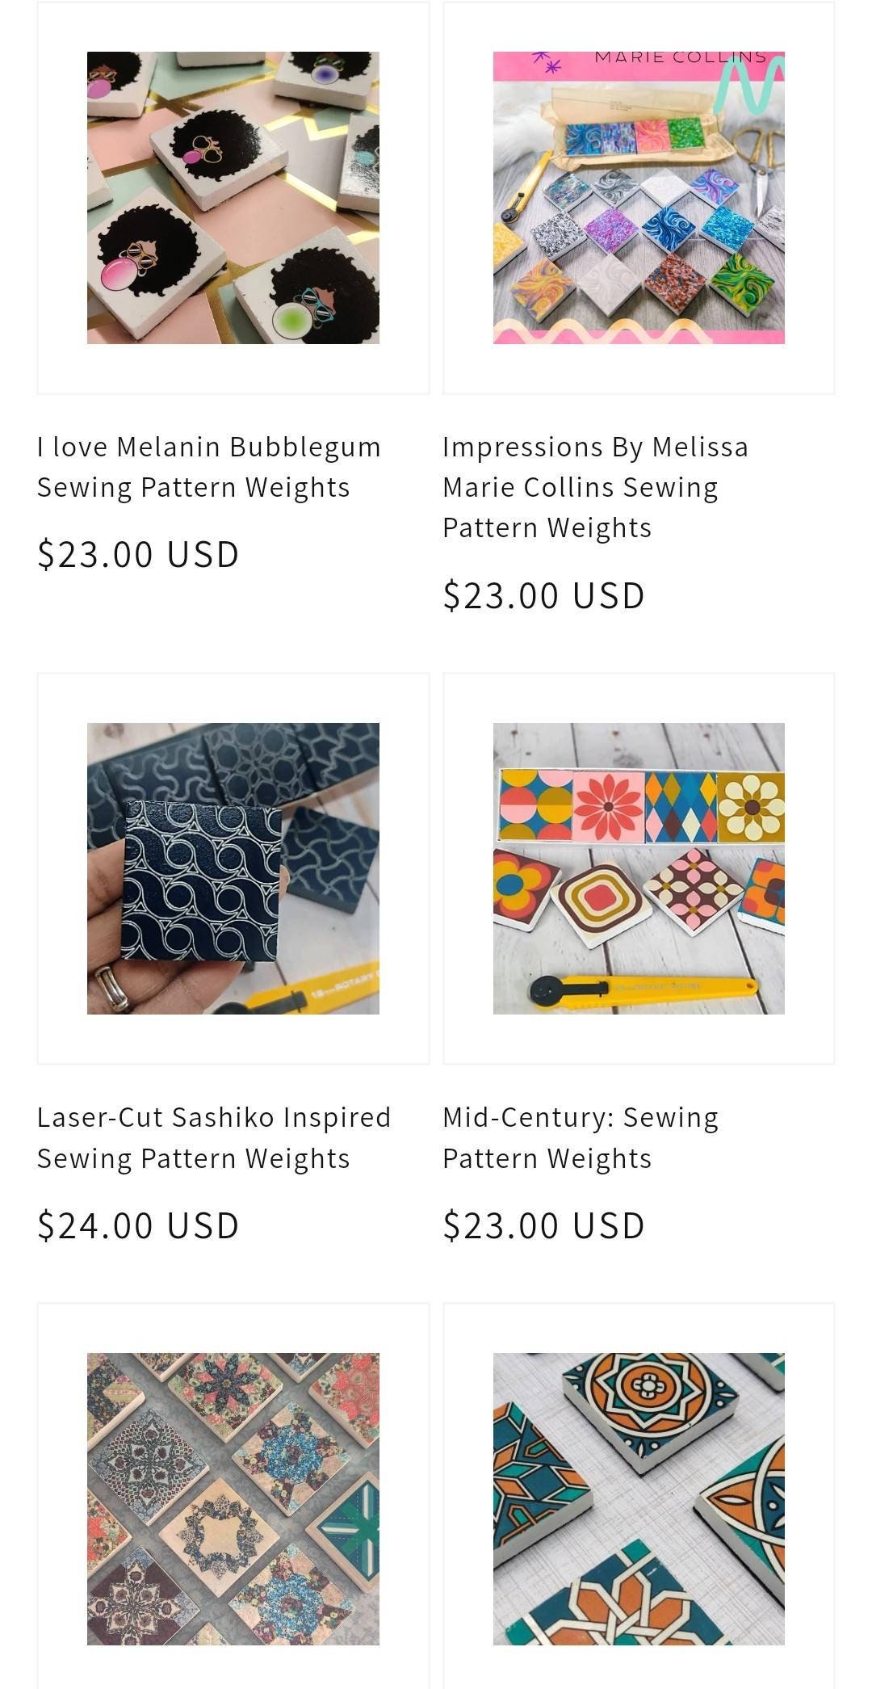Click the $24.00 USD price for Sashiko weights
This screenshot has height=1689, width=872.
pos(138,1226)
